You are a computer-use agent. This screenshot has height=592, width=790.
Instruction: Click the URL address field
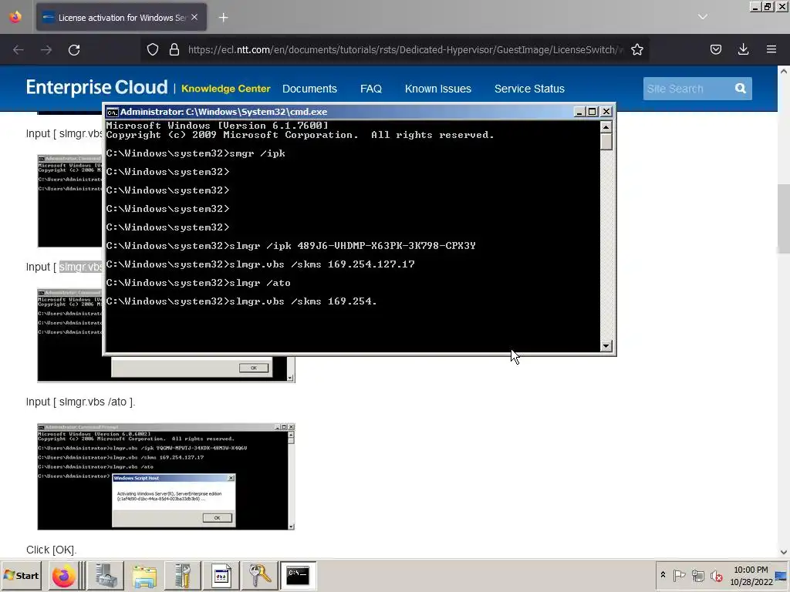[x=406, y=50]
